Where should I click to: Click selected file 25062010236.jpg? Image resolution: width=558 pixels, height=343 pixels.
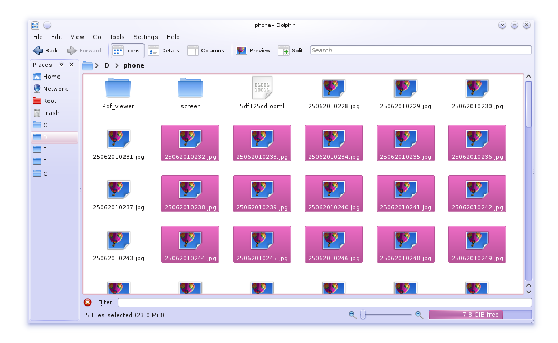[x=477, y=143]
